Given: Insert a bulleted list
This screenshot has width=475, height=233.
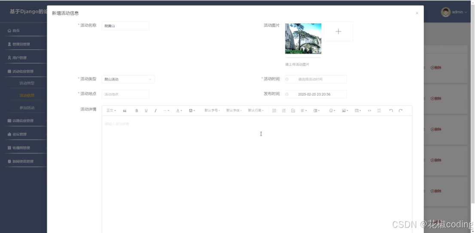Looking at the screenshot, I should [274, 111].
